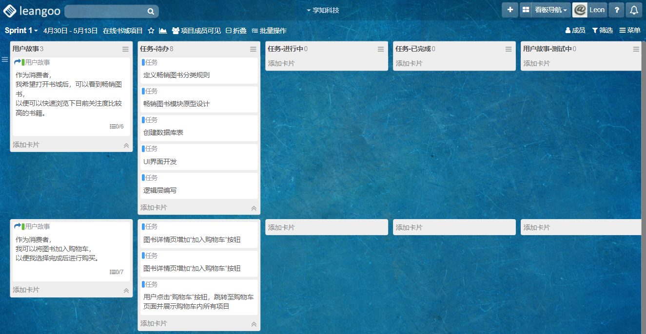Open the burndown chart icon
The width and height of the screenshot is (646, 334).
pos(163,31)
